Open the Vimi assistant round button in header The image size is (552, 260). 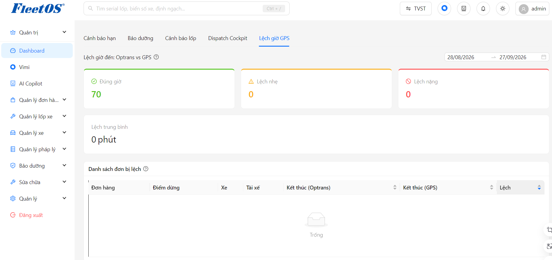444,8
